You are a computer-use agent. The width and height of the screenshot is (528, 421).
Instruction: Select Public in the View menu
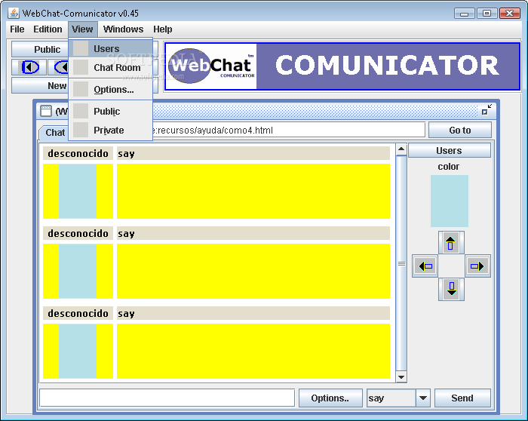(x=111, y=111)
